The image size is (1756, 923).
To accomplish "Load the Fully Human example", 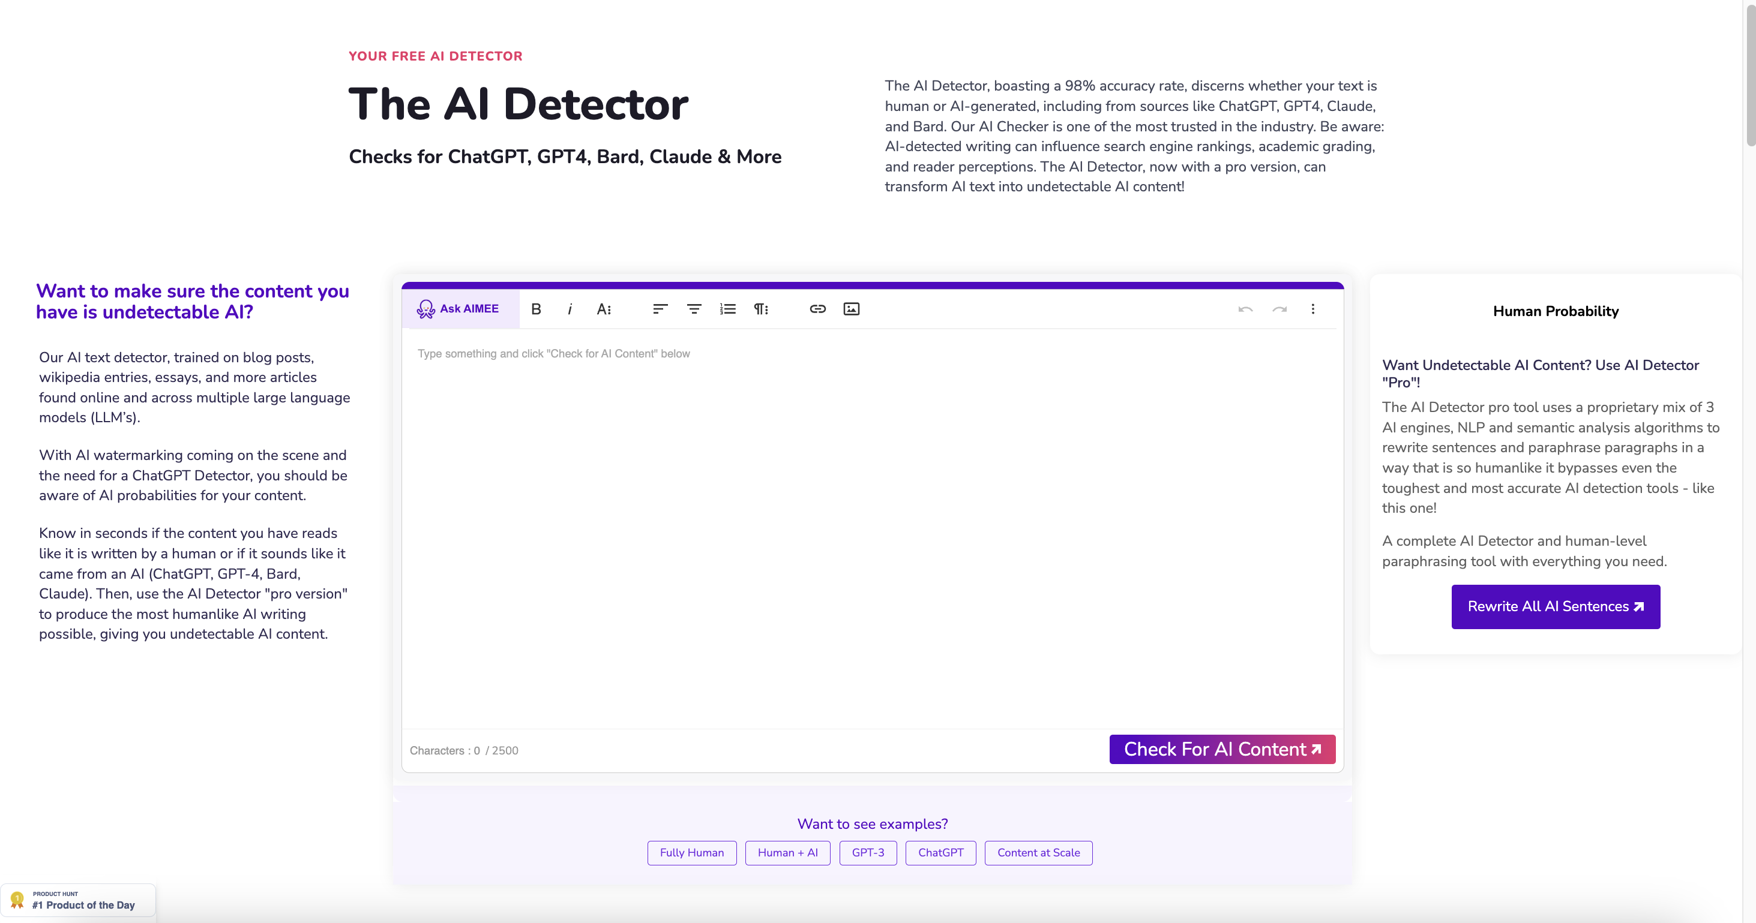I will (x=692, y=853).
